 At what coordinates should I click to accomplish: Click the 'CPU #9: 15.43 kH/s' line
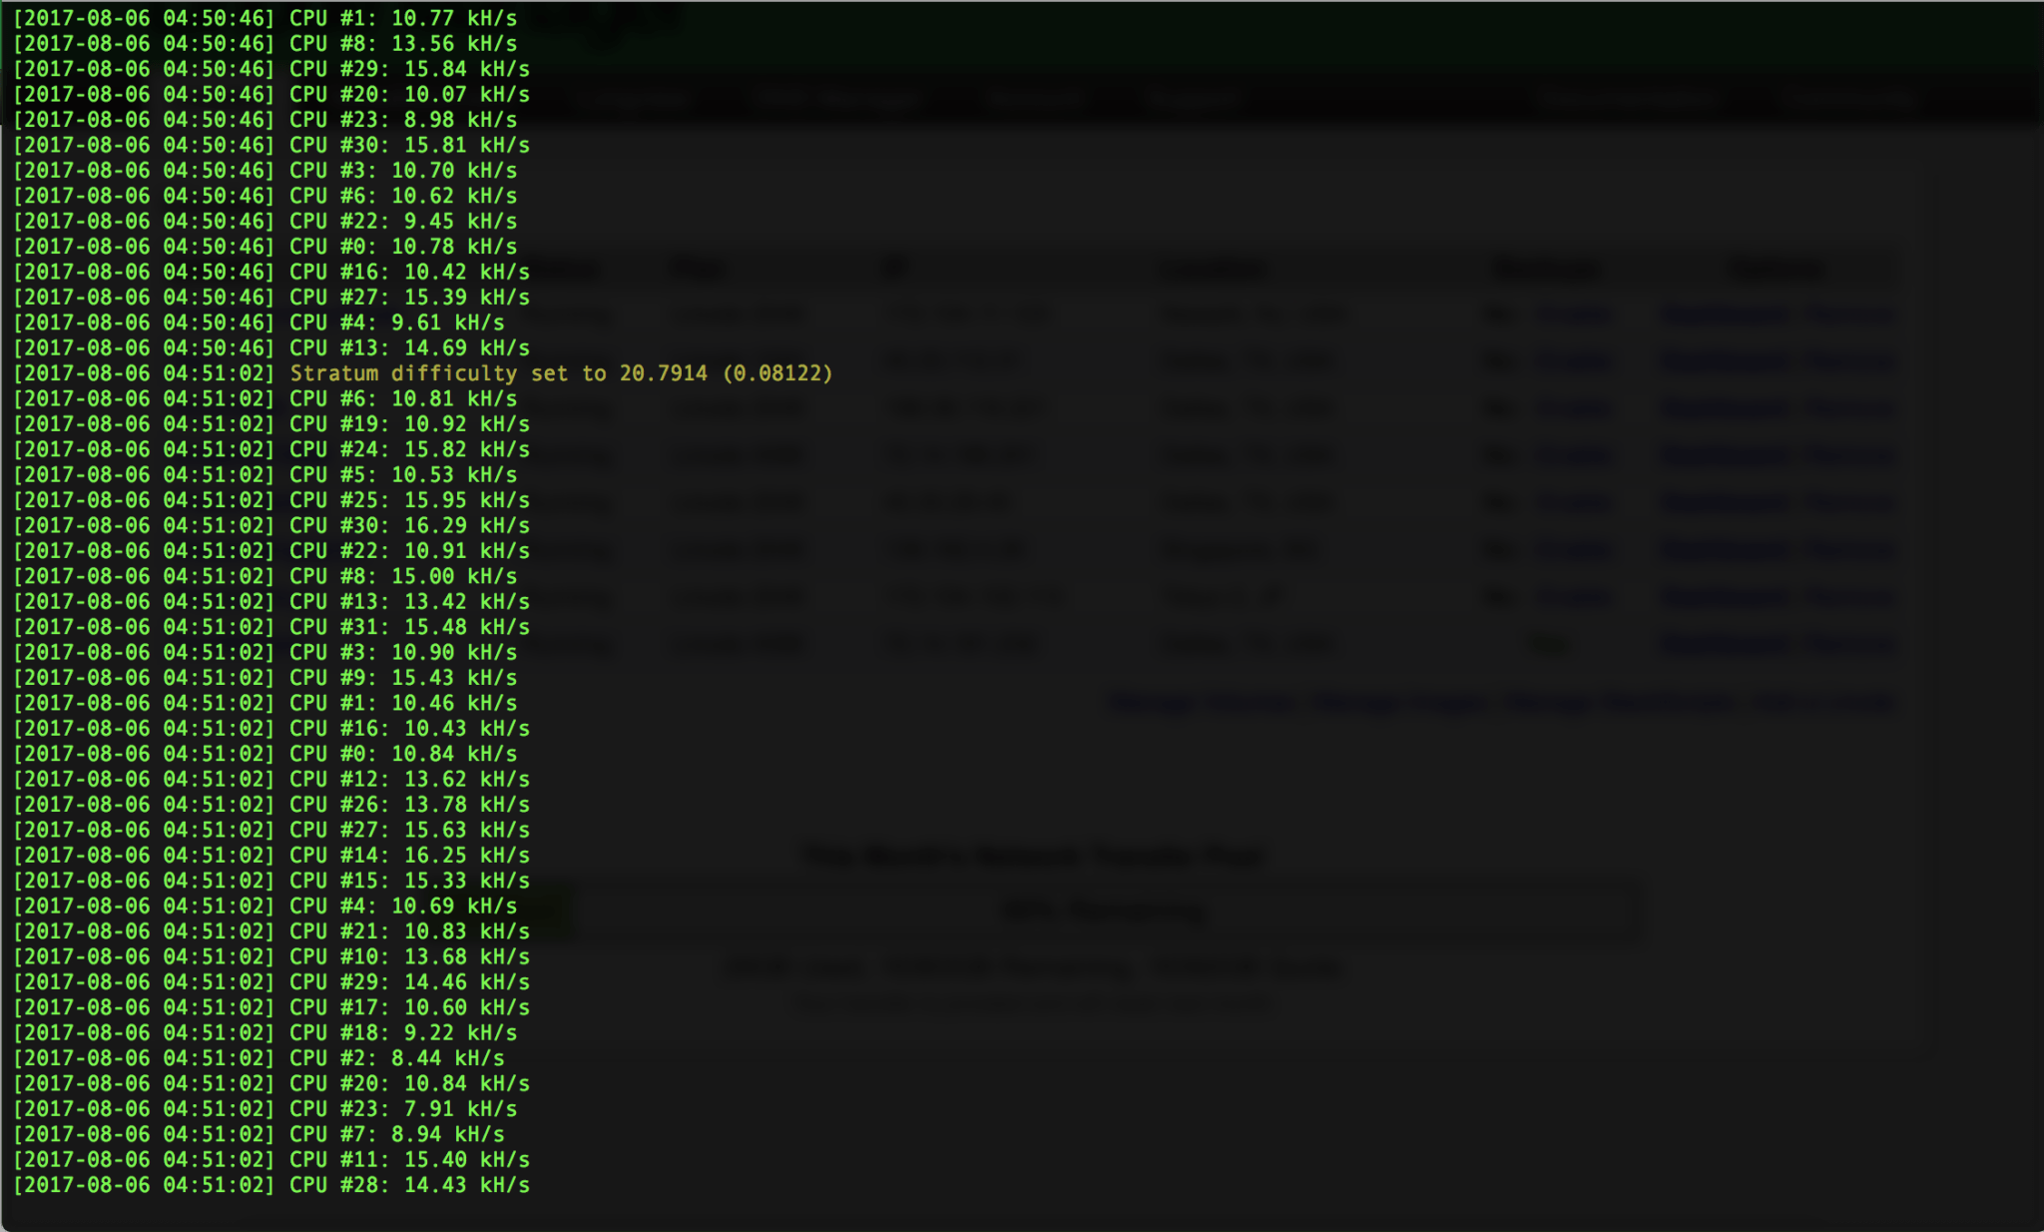point(264,678)
